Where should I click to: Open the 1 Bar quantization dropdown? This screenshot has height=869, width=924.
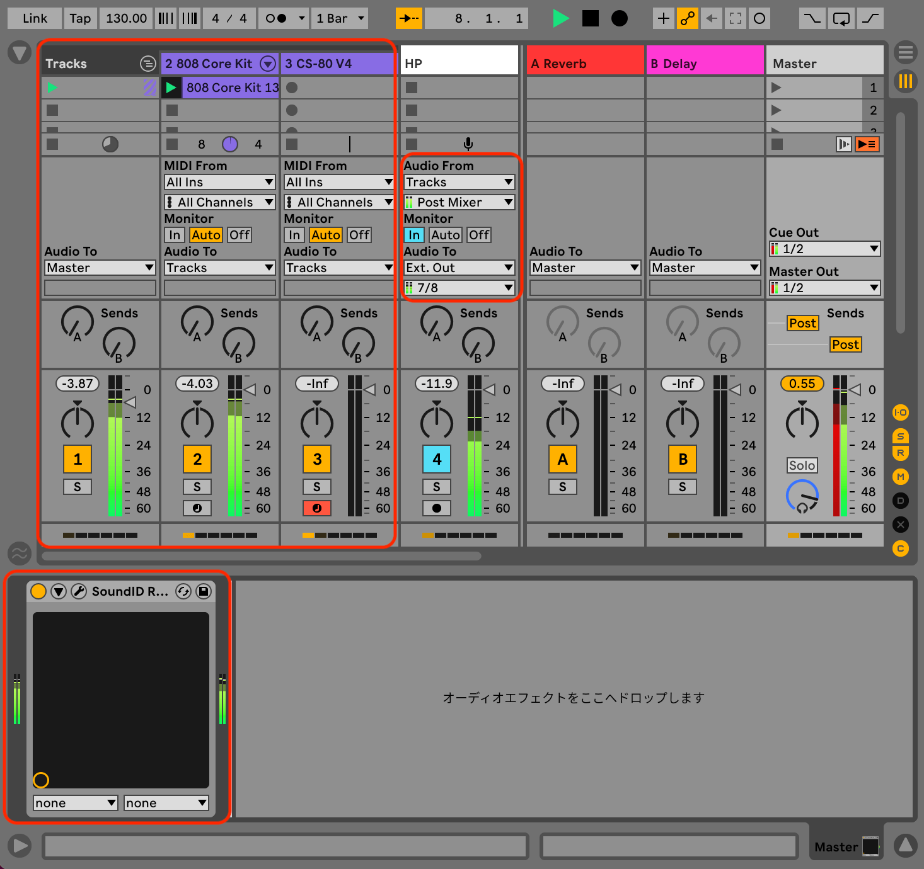click(x=340, y=18)
